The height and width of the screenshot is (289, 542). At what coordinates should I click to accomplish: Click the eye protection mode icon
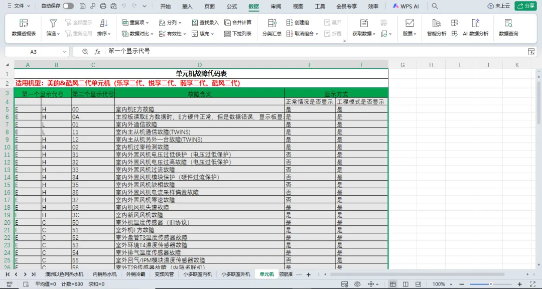click(357, 284)
